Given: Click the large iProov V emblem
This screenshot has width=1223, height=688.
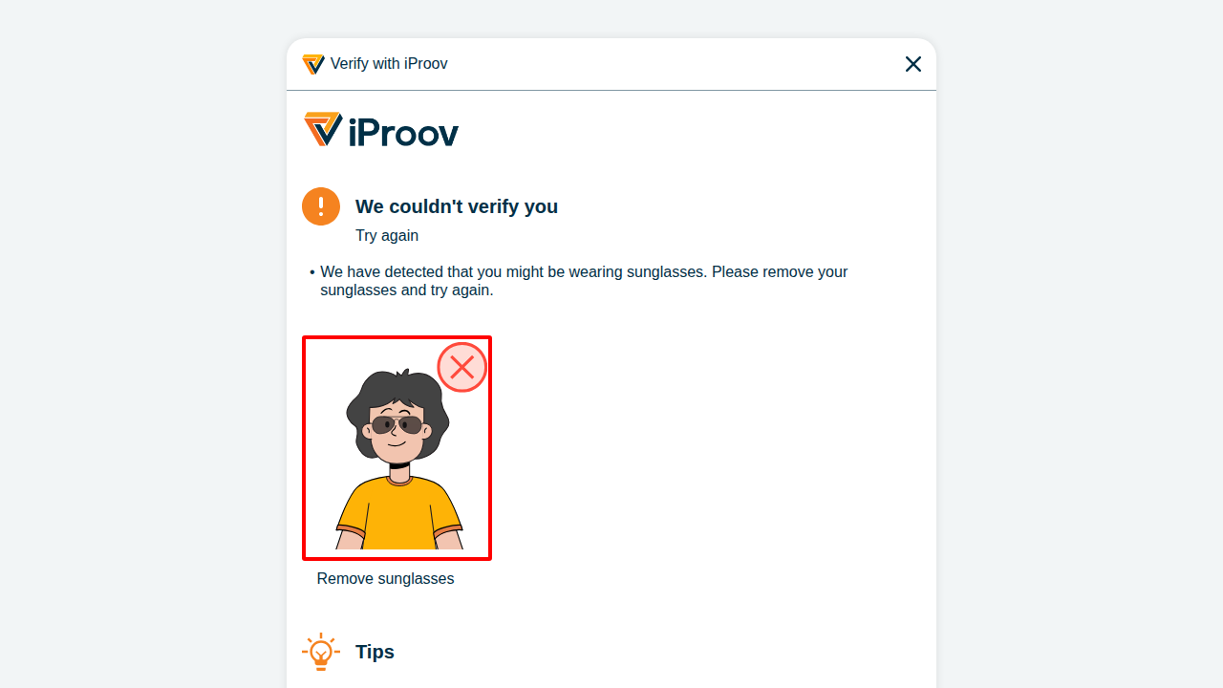Looking at the screenshot, I should click(323, 129).
